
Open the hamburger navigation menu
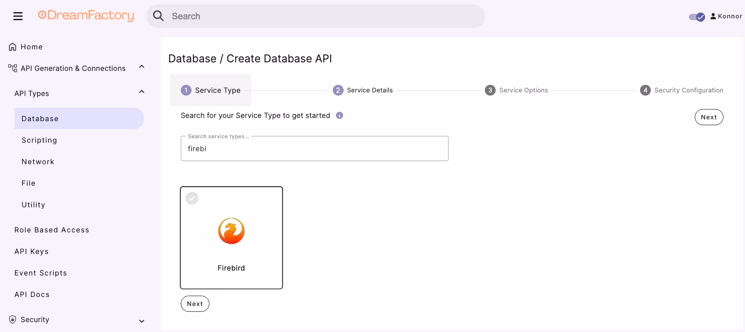coord(18,16)
